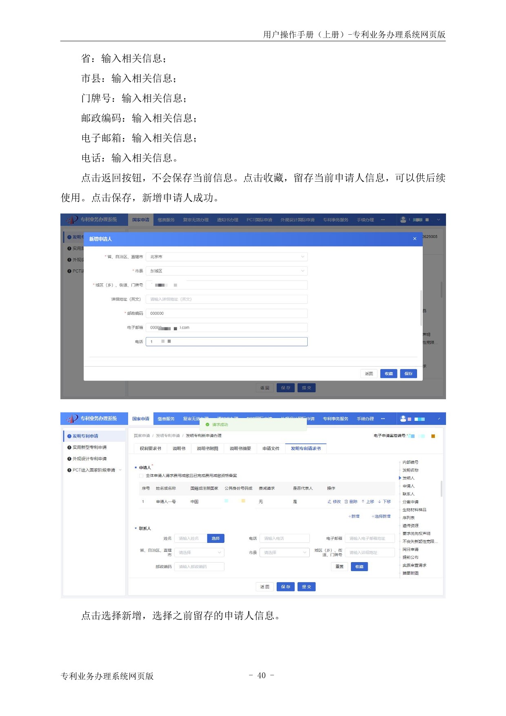
Task: Close the 新增申请人 dialog with X
Action: (x=415, y=239)
